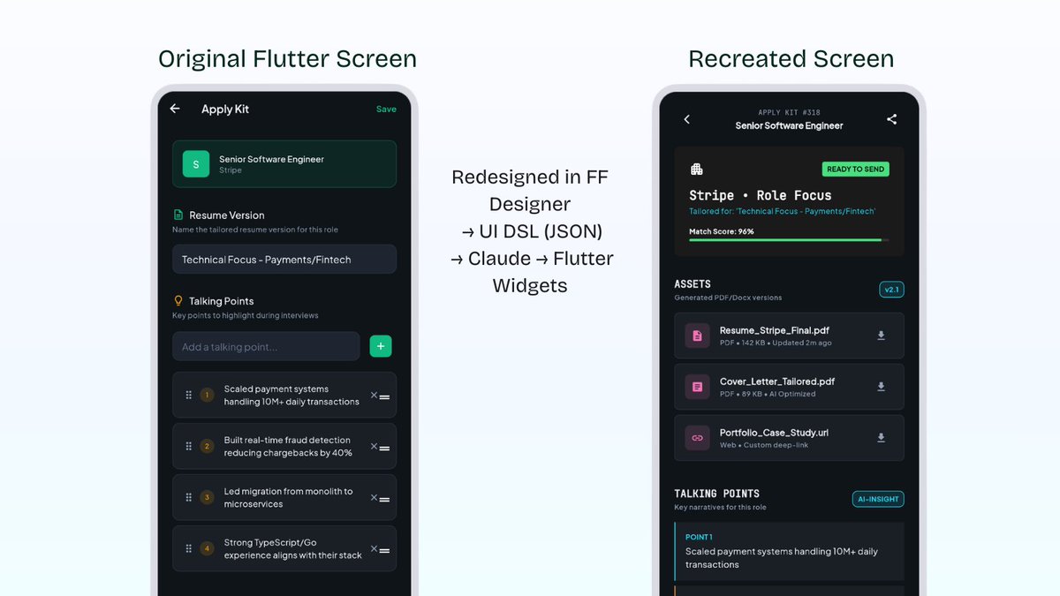Click 'Stripe • Role Focus' heading

[761, 195]
